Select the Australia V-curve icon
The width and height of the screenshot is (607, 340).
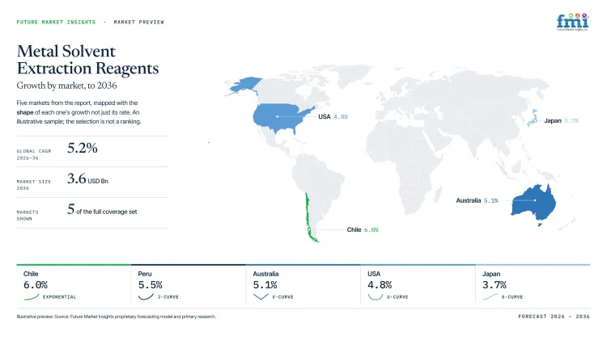click(261, 296)
